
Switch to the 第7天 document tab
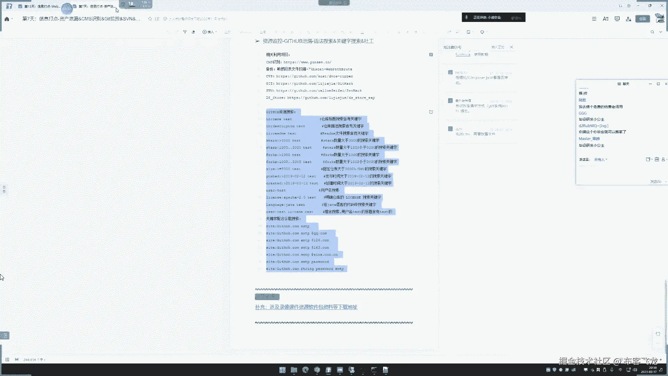(x=97, y=6)
